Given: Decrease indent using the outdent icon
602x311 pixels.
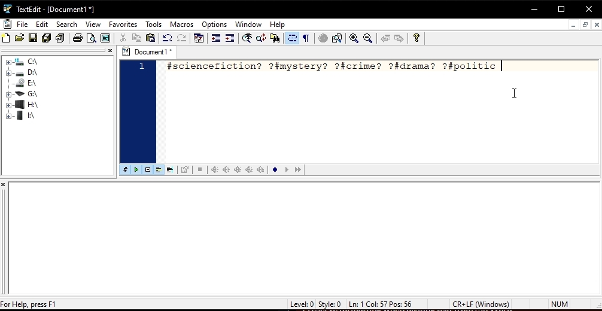Looking at the screenshot, I should pos(216,38).
